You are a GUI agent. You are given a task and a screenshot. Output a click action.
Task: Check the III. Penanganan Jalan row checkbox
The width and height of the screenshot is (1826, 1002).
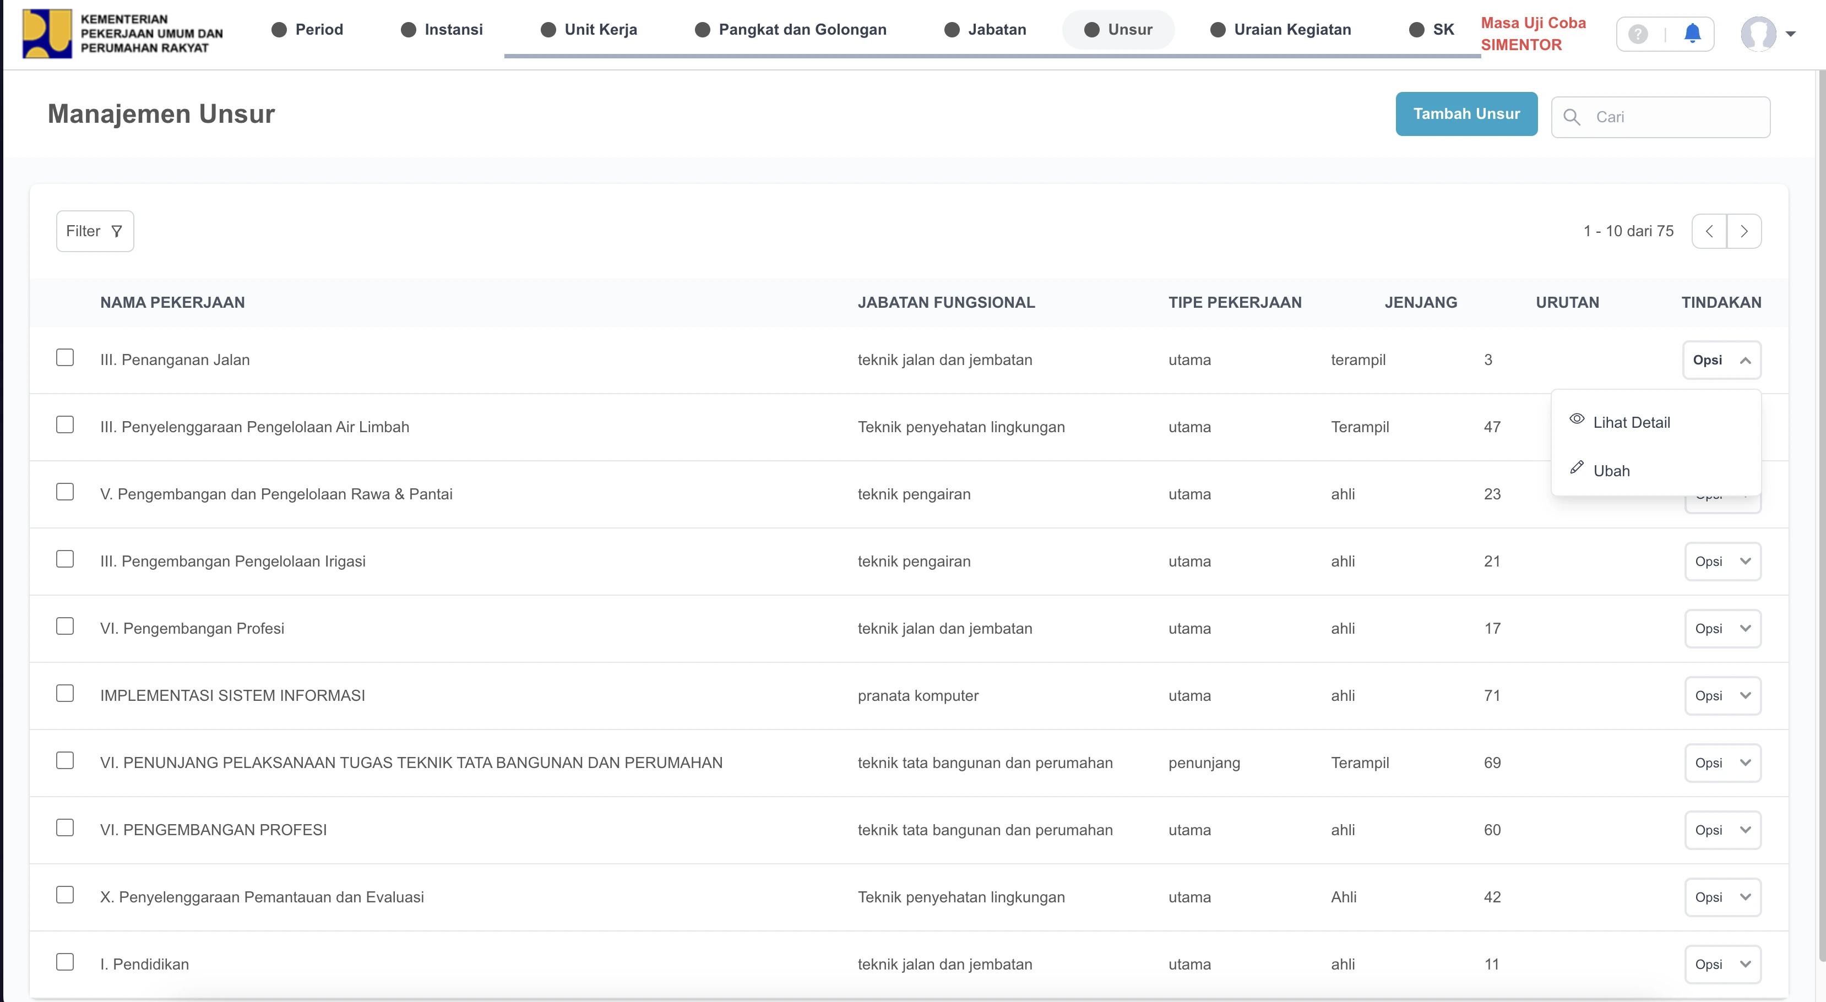64,357
